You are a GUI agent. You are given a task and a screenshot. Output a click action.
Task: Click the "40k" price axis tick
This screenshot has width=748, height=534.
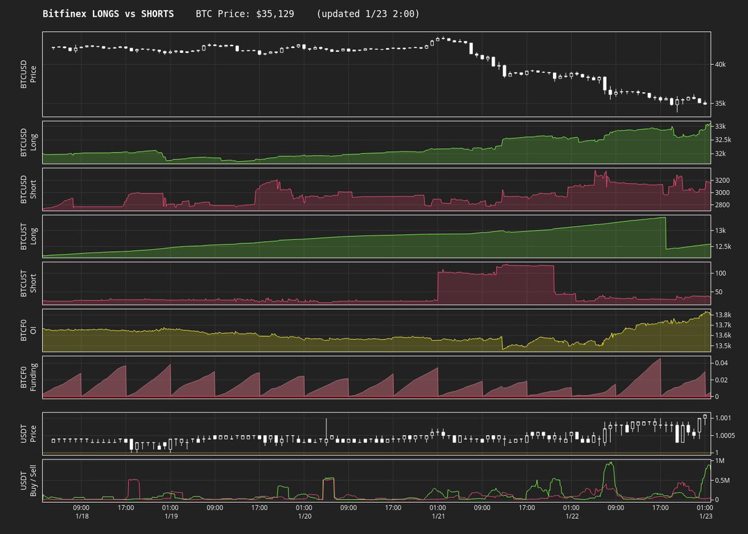pyautogui.click(x=720, y=64)
